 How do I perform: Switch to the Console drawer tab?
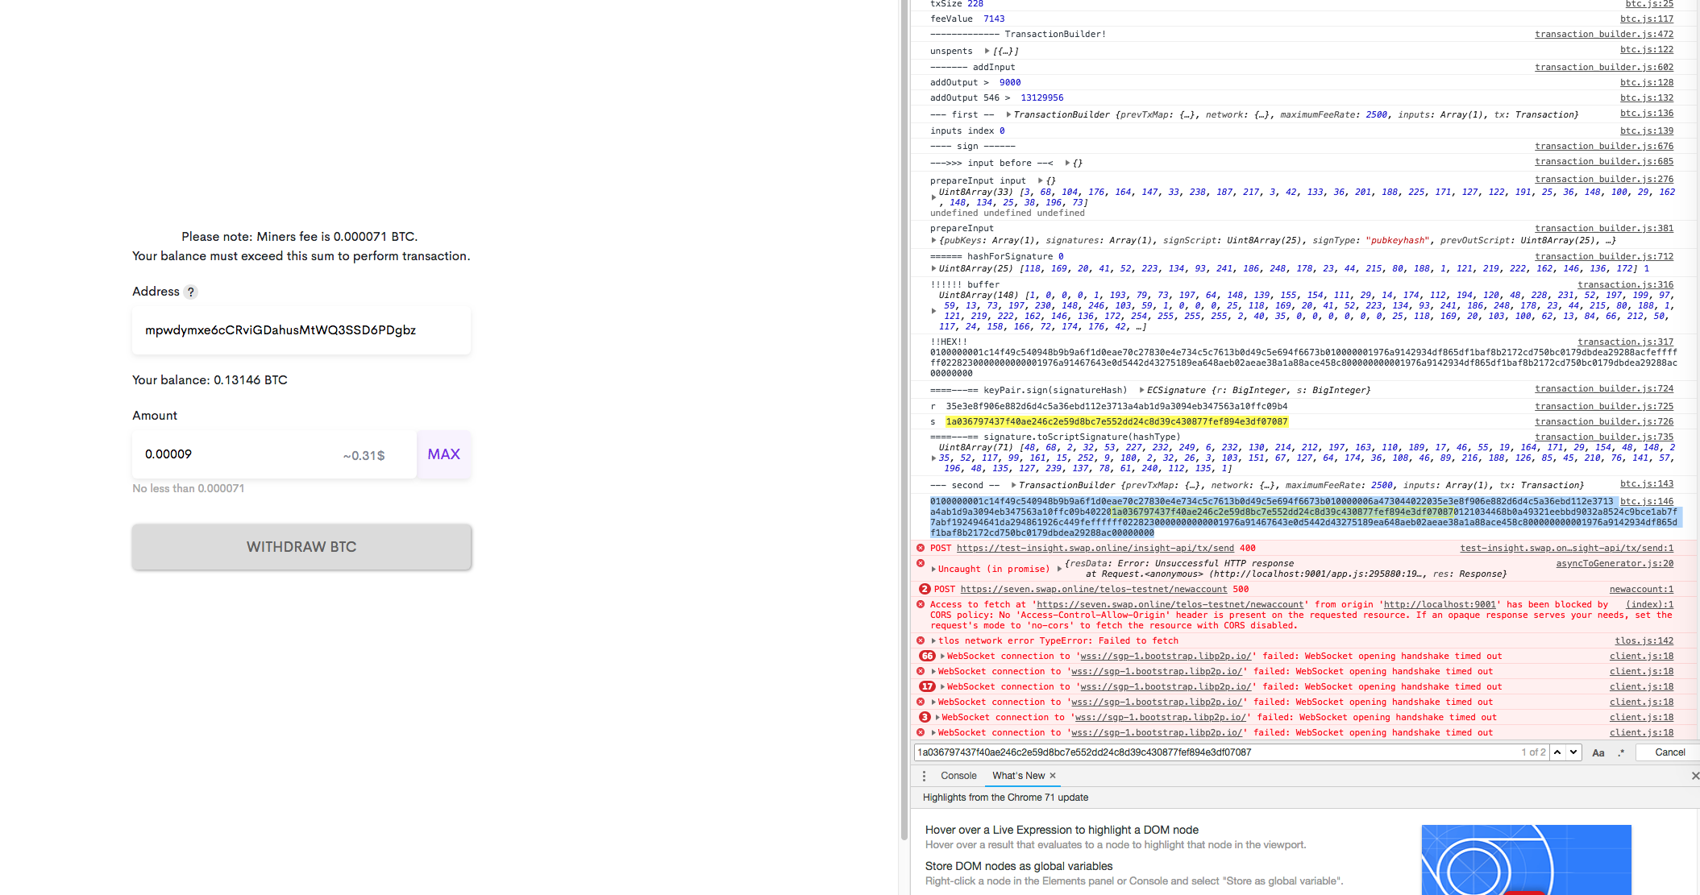tap(958, 776)
